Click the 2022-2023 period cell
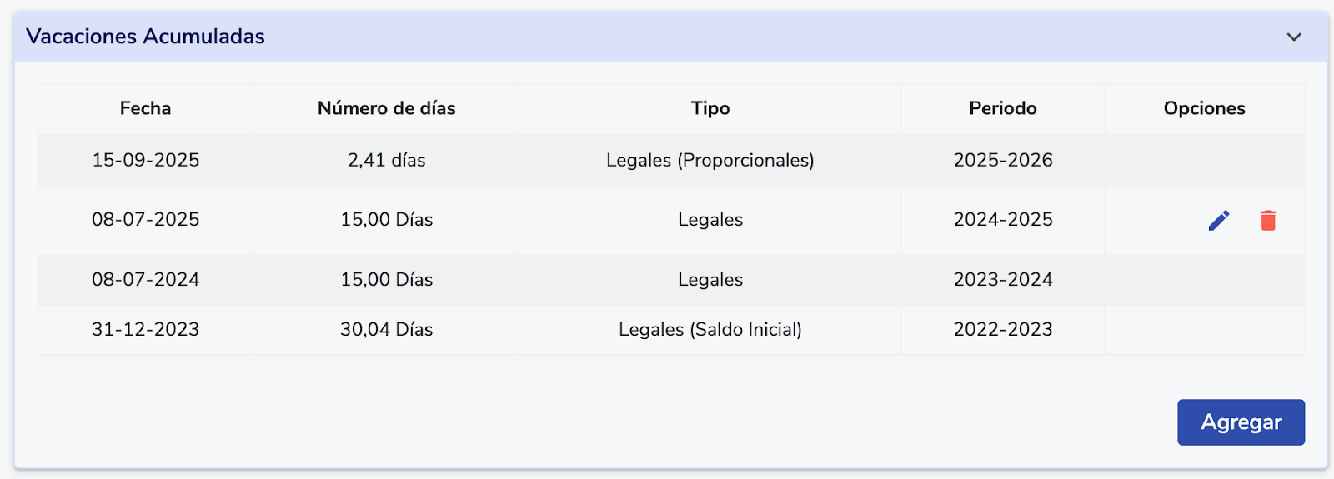1334x479 pixels. pos(1003,329)
